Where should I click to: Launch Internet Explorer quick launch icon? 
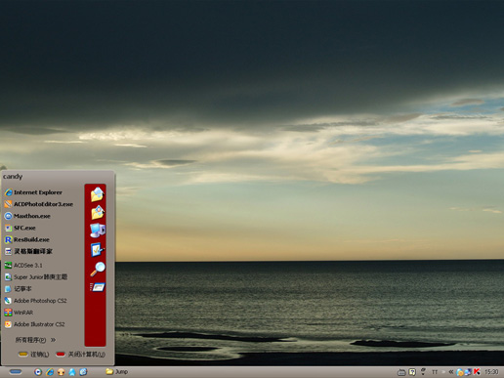pyautogui.click(x=50, y=372)
